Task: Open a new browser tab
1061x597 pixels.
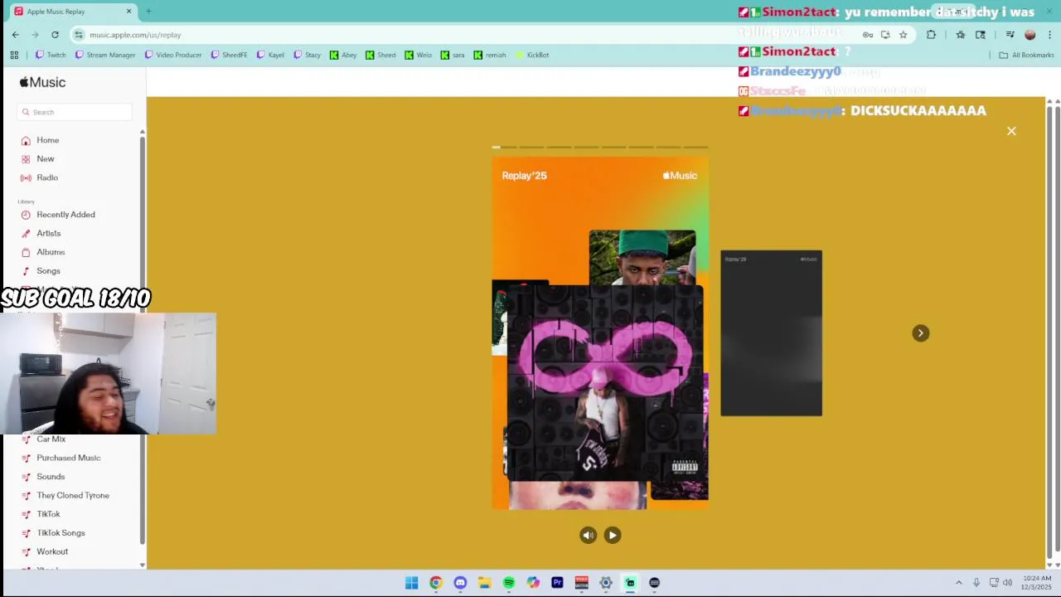Action: click(x=148, y=12)
